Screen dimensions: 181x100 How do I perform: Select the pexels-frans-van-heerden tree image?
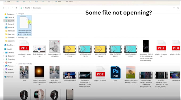(131, 75)
